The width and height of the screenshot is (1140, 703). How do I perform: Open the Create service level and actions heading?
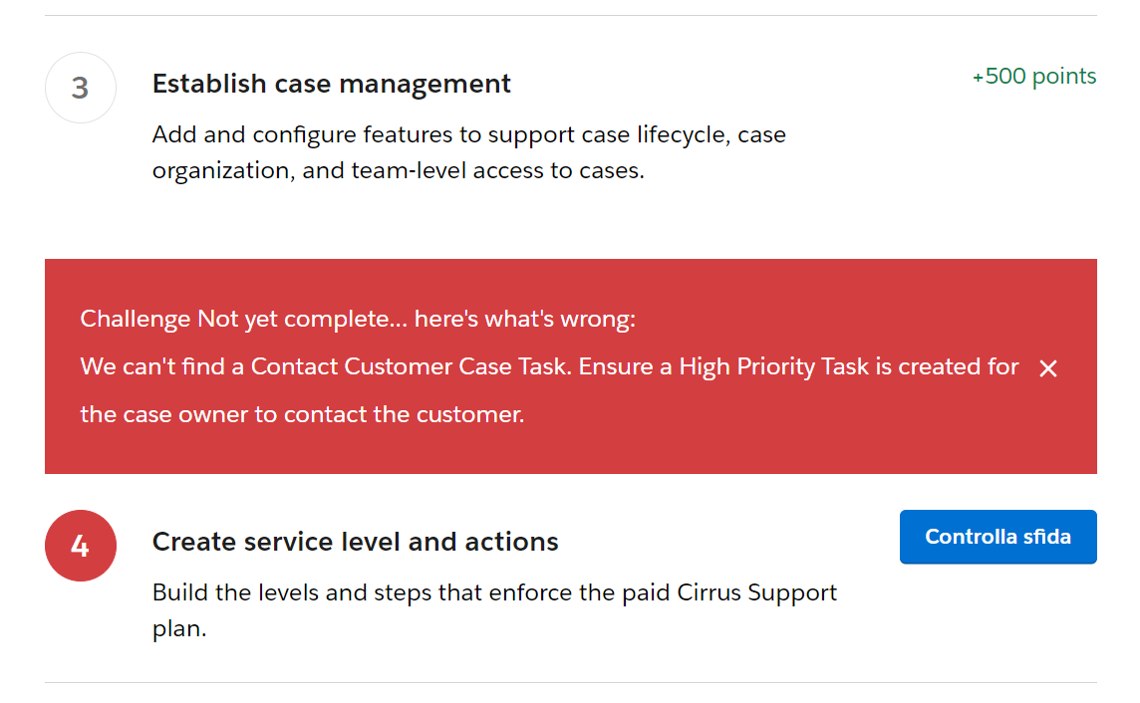pos(355,542)
